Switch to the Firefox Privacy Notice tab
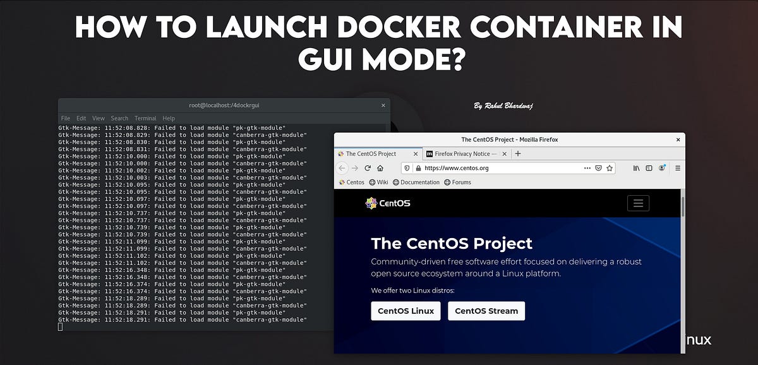 pyautogui.click(x=463, y=153)
